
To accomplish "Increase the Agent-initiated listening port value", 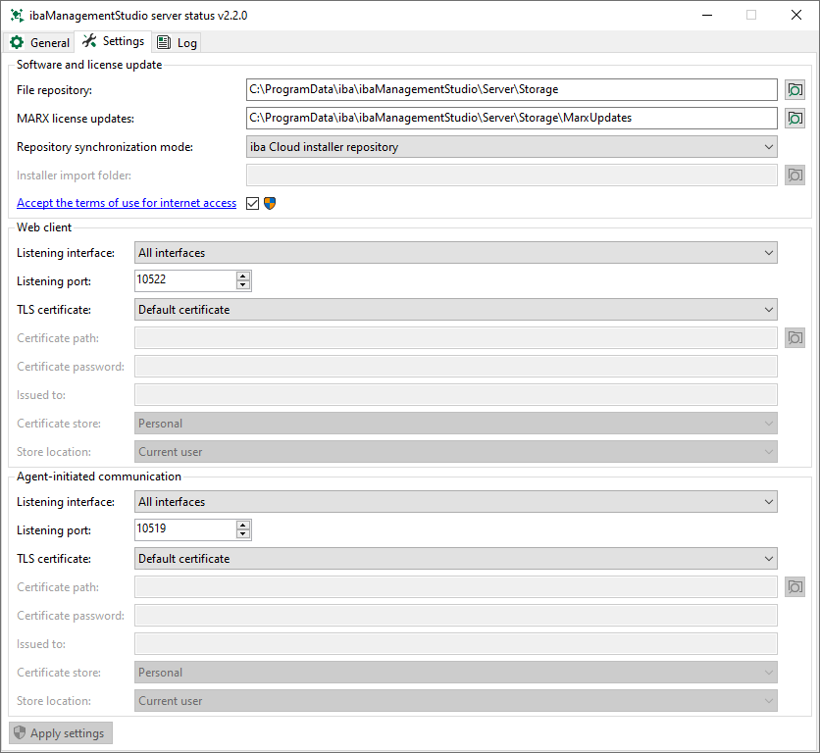I will click(x=242, y=526).
